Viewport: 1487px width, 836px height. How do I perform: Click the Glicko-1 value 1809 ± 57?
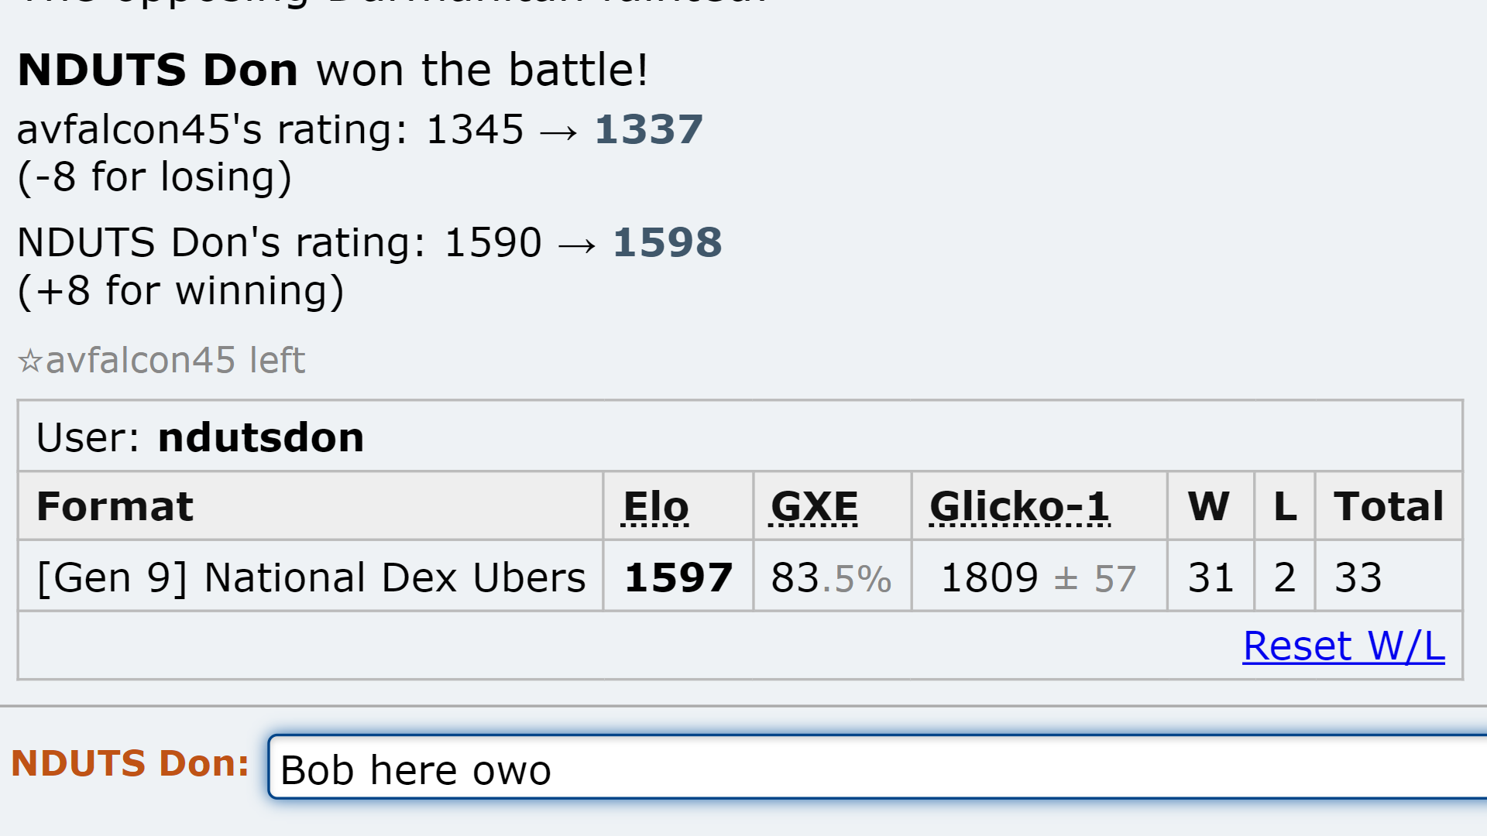coord(1038,578)
